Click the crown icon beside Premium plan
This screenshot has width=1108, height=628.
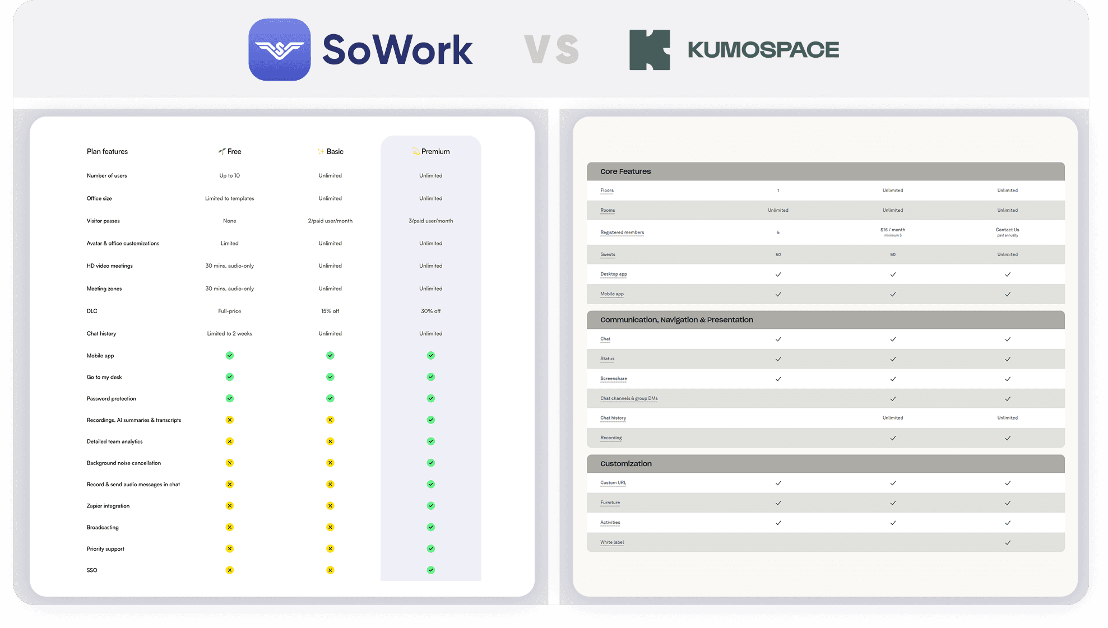415,151
